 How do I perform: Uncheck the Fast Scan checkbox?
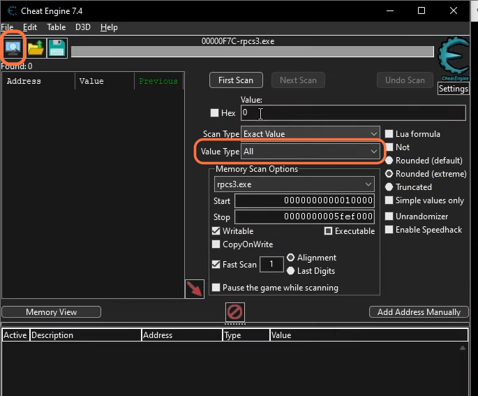pos(216,264)
